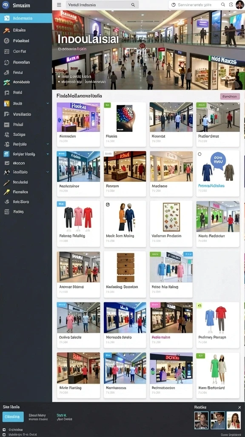Image resolution: width=245 pixels, height=437 pixels.
Task: Close the bottom-right panel with the X
Action: pos(239,408)
